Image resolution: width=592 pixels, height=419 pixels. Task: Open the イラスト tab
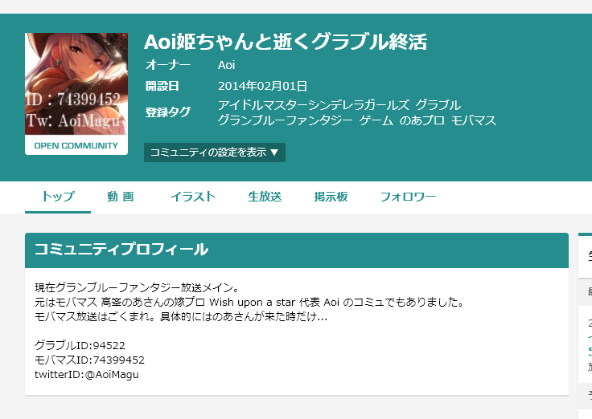193,197
